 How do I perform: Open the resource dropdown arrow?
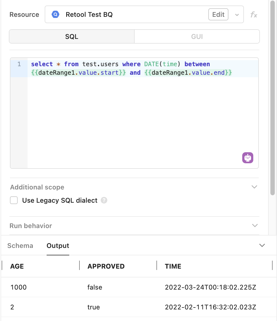tap(237, 15)
